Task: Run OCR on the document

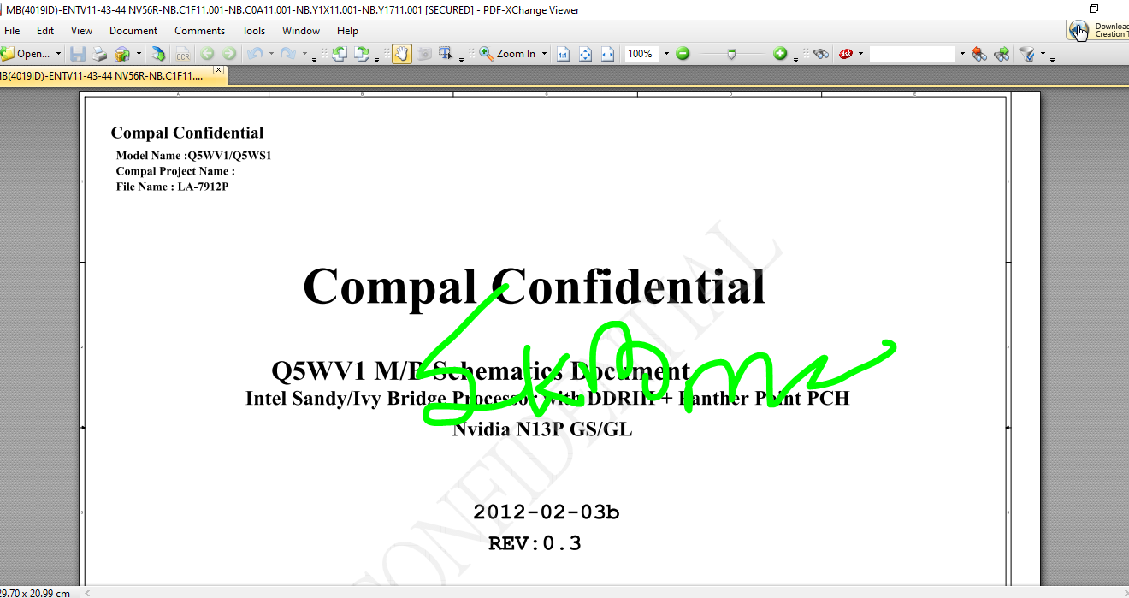Action: pos(182,54)
